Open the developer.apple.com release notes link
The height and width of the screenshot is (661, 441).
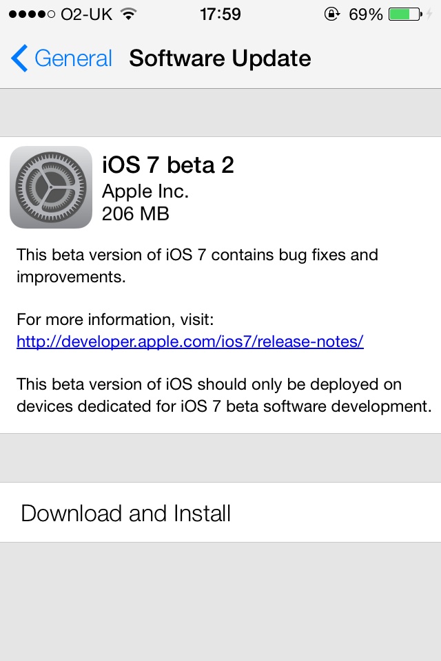tap(189, 342)
